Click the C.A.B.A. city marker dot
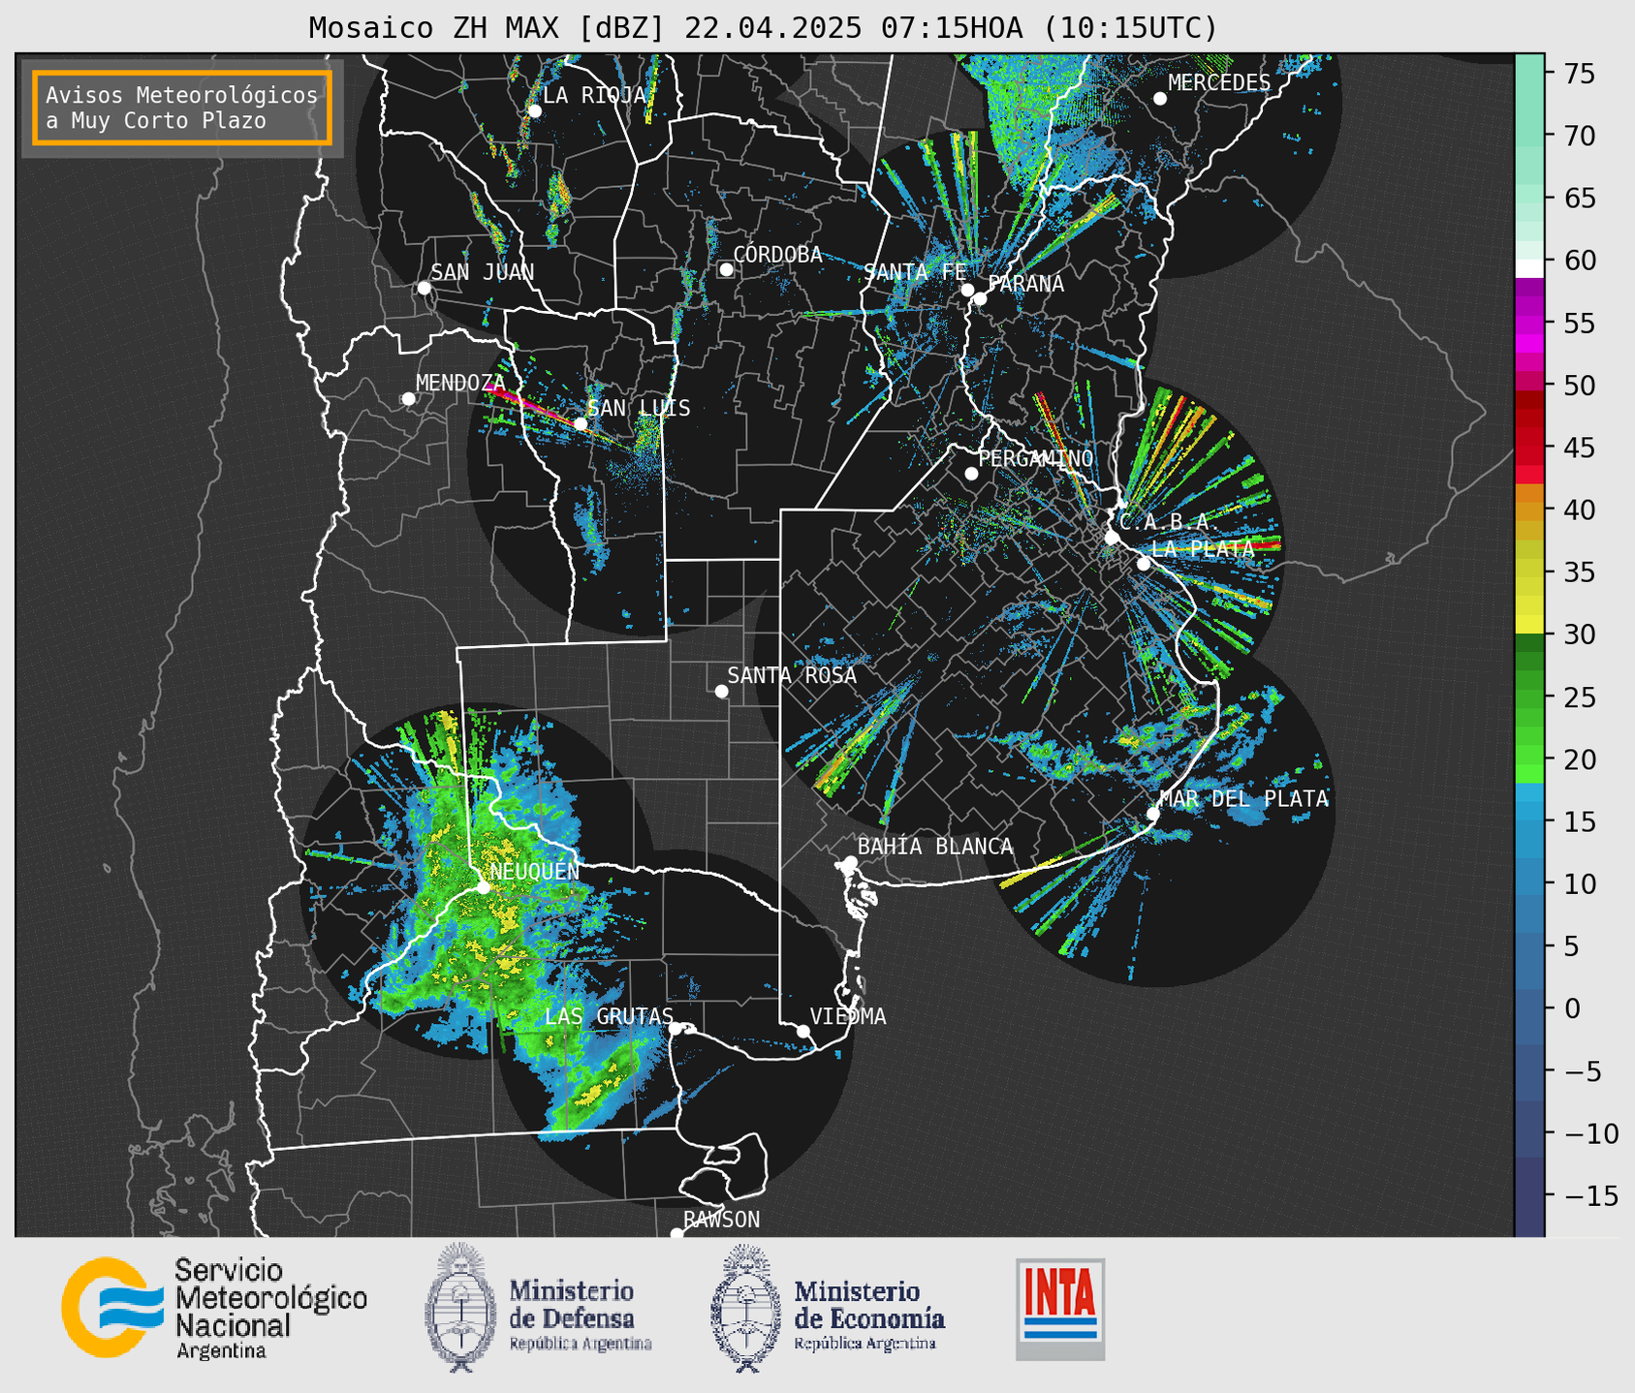 [x=1113, y=538]
